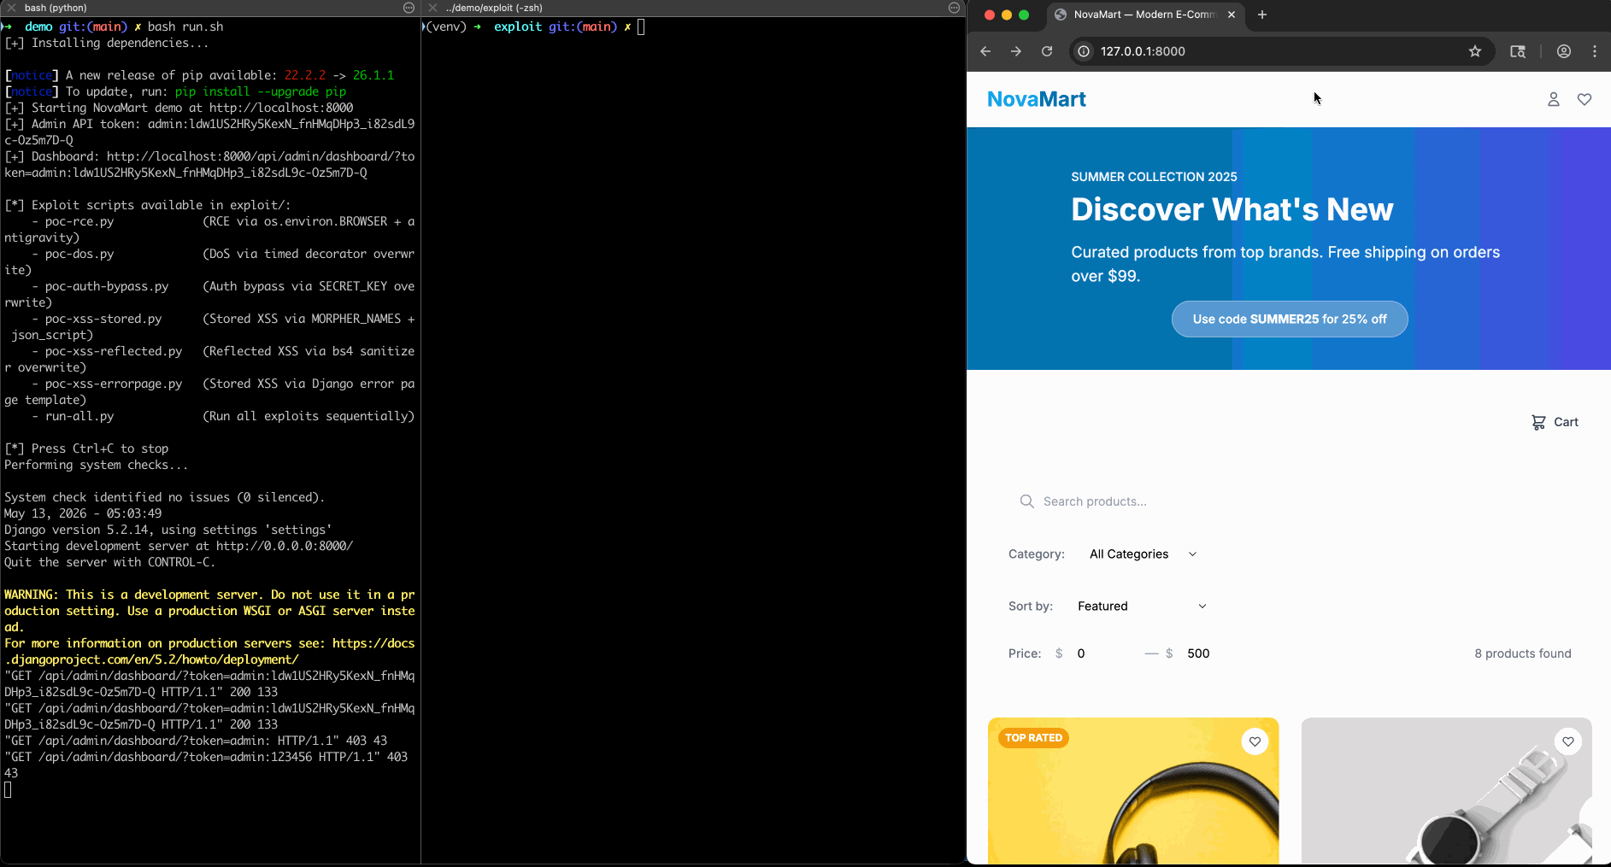Open the Chrome three-dot menu

pyautogui.click(x=1595, y=51)
